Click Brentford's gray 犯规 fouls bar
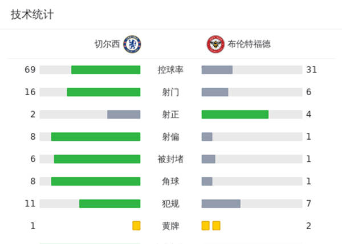Screen dimensions: 342x244 [221, 204]
